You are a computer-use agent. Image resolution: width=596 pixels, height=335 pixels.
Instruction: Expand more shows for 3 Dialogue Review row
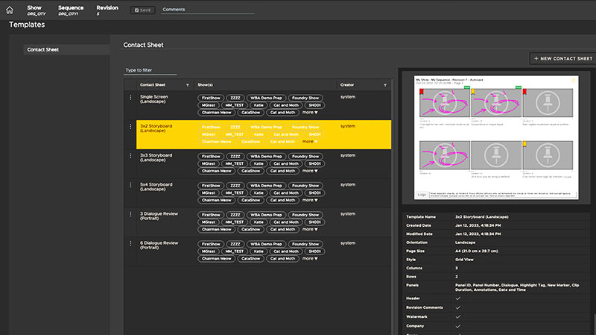pyautogui.click(x=310, y=229)
